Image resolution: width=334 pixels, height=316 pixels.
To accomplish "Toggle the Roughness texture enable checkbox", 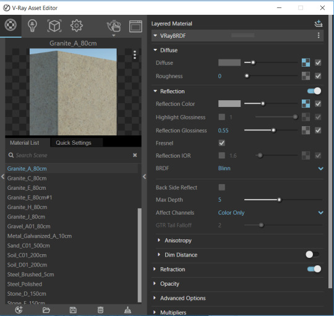I will tap(318, 76).
